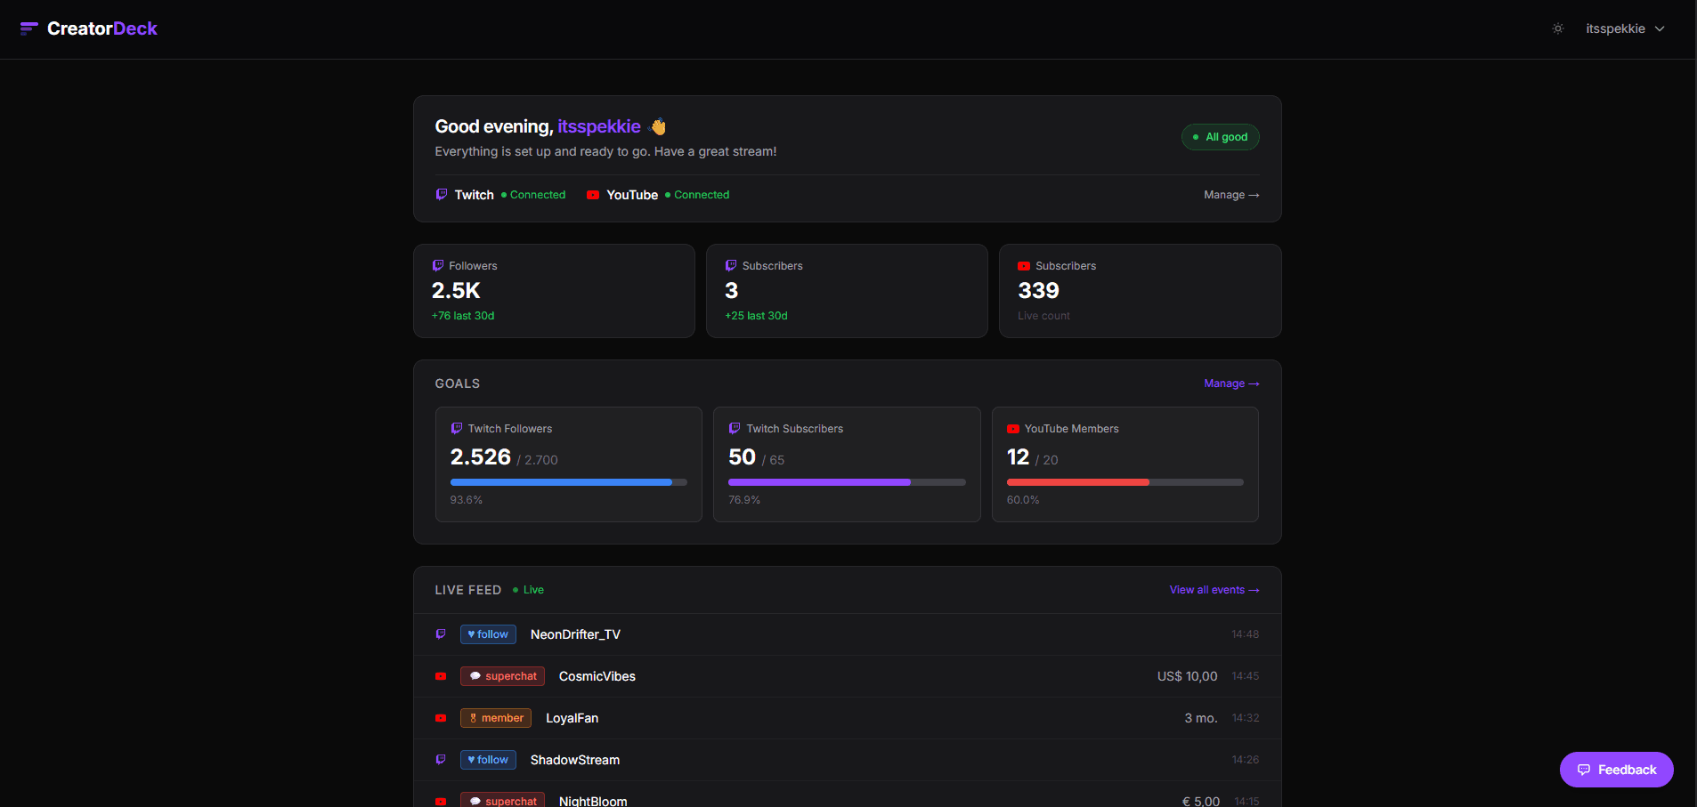The height and width of the screenshot is (807, 1697).
Task: Click ShadowStream username
Action: [575, 760]
